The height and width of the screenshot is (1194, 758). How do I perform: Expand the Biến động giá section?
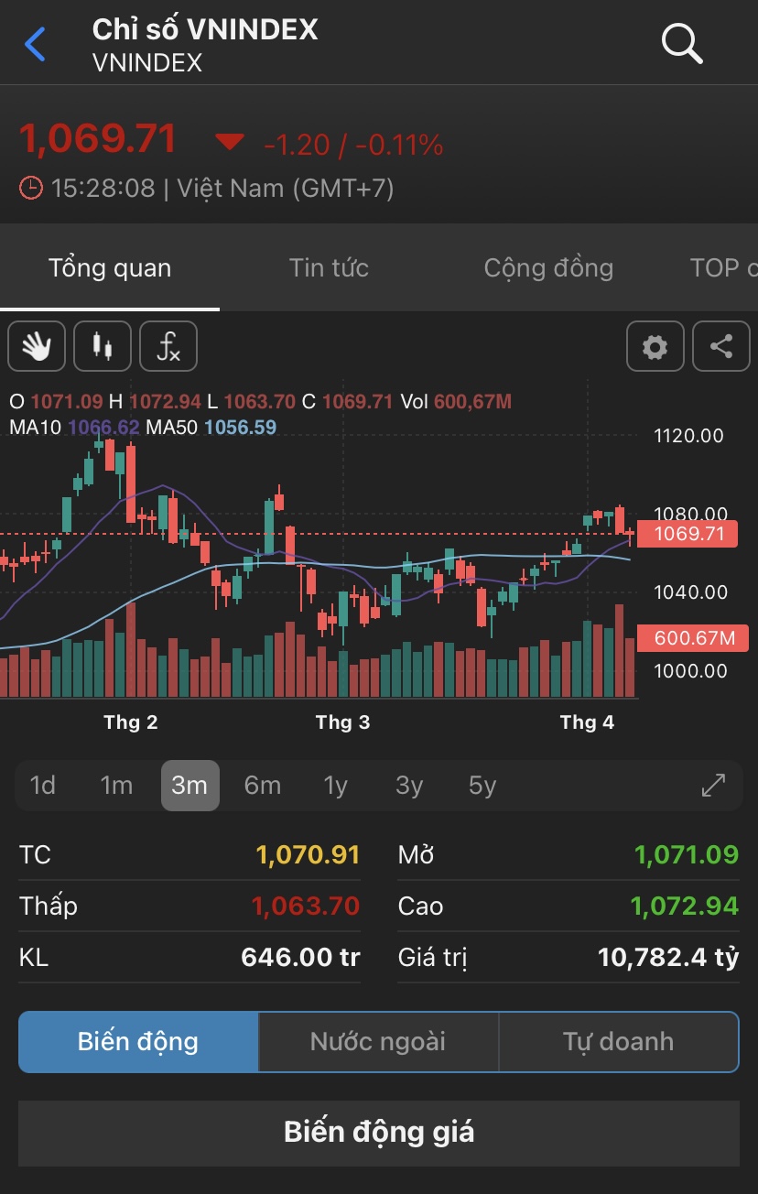[379, 1133]
